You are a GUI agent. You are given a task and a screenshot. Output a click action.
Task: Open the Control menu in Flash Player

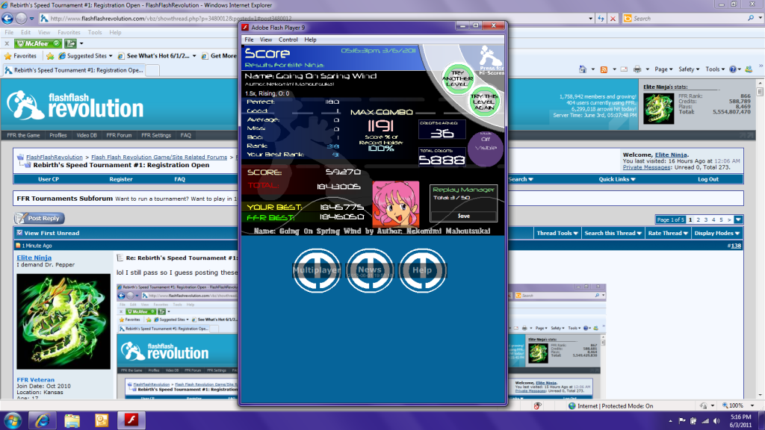point(288,40)
